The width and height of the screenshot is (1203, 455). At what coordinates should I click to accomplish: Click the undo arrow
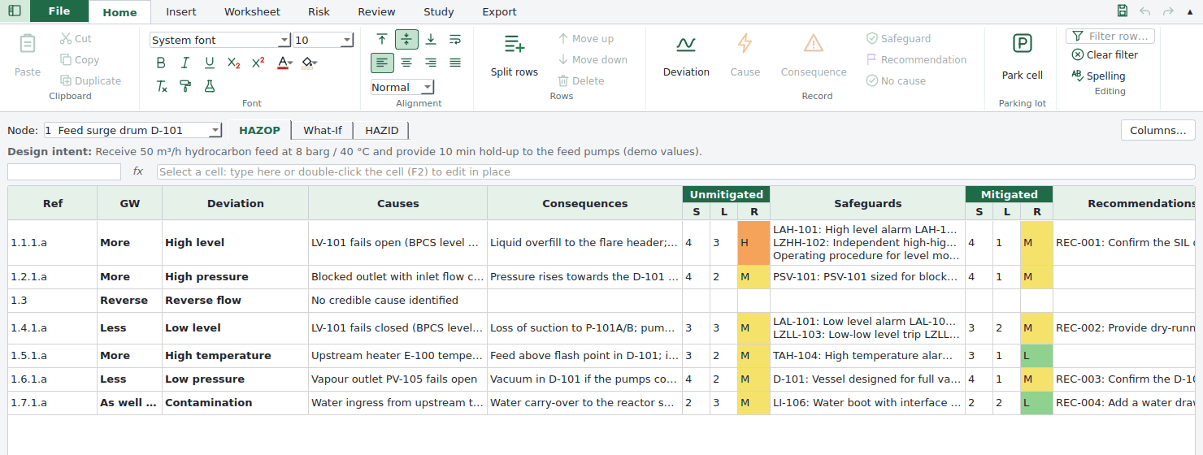[1145, 11]
